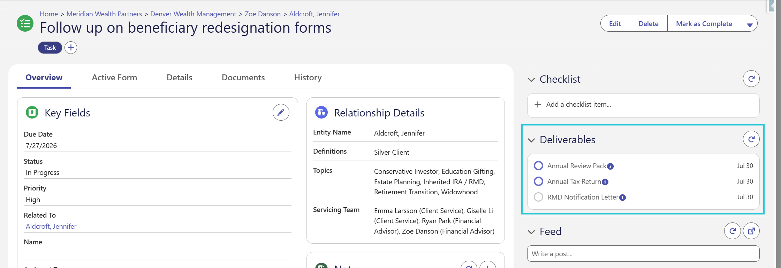Click the Add a checklist item field
781x268 pixels.
tap(643, 105)
